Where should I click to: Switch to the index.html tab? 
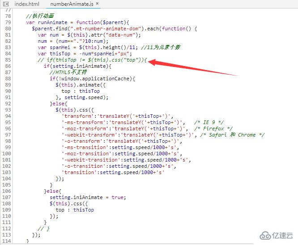27,4
